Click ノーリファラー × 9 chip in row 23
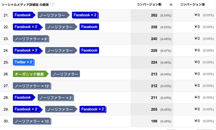Viewport: 216px width, 130px height. [x=31, y=39]
